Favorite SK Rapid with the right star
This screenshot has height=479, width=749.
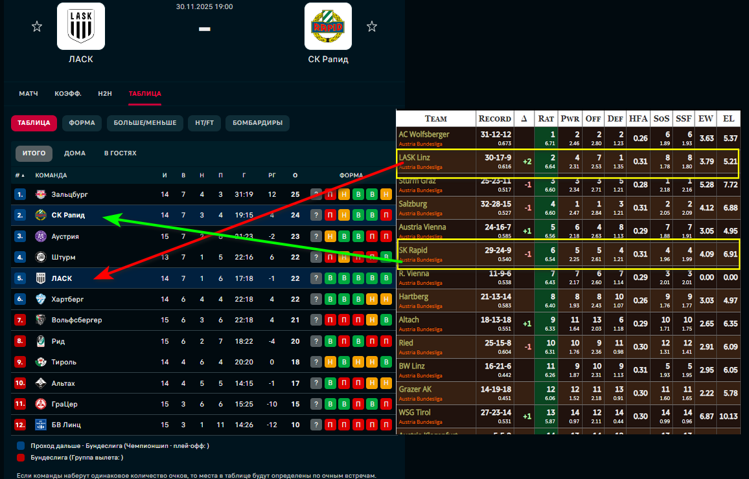click(372, 27)
